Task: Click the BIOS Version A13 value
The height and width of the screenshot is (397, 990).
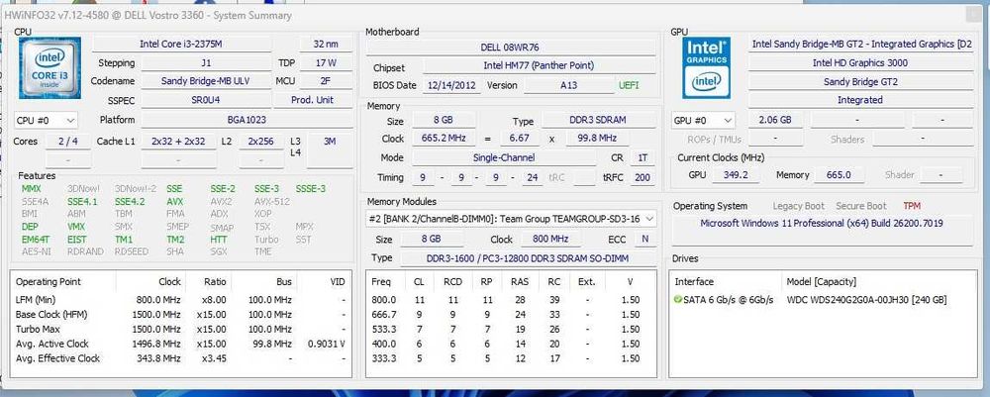Action: click(568, 85)
